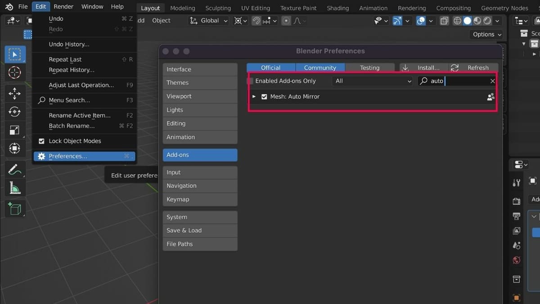Clear the add-on search text
This screenshot has width=540, height=304.
(492, 81)
